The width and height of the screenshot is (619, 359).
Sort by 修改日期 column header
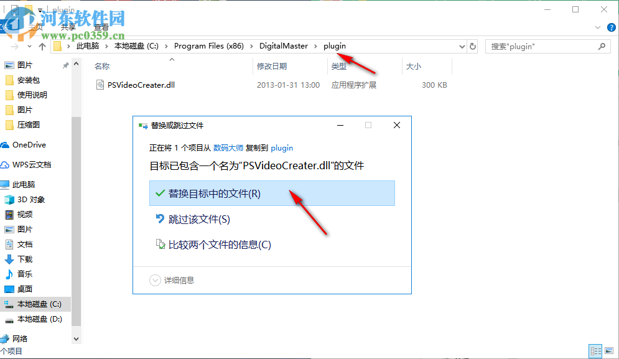[x=272, y=67]
